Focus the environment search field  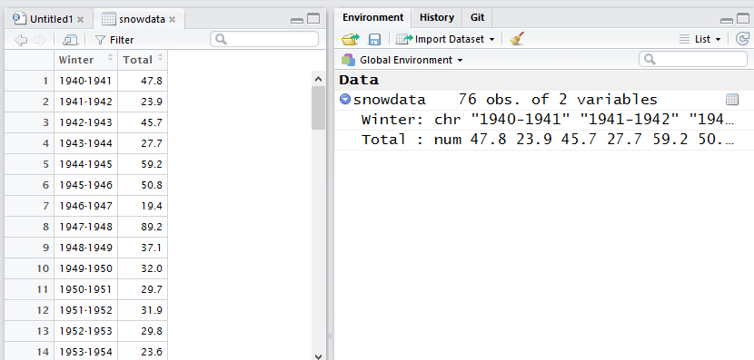coord(693,59)
